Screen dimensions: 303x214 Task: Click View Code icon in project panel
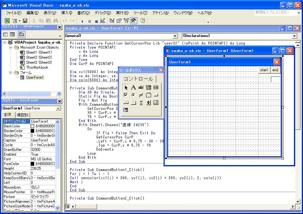5,35
